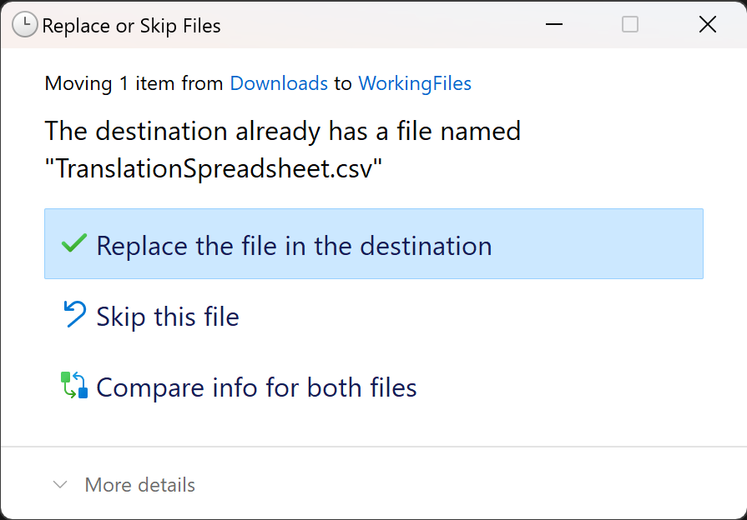
Task: Open the WorkingFiles destination folder link
Action: [x=414, y=83]
